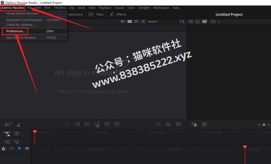Click the 01:00:10:00 ruler timecode
Image resolution: width=271 pixels, height=164 pixels.
(x=100, y=133)
